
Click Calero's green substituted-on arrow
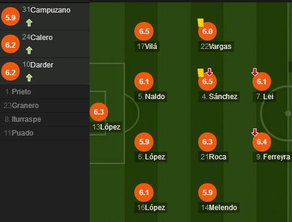point(29,50)
